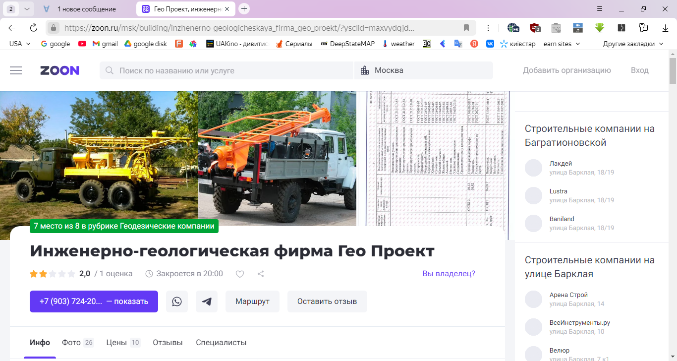Add organization to favorites with heart icon
This screenshot has width=677, height=361.
pos(240,274)
